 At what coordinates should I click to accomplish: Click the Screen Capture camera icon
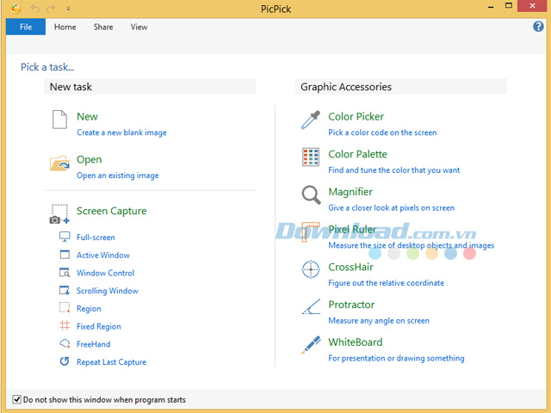[59, 214]
